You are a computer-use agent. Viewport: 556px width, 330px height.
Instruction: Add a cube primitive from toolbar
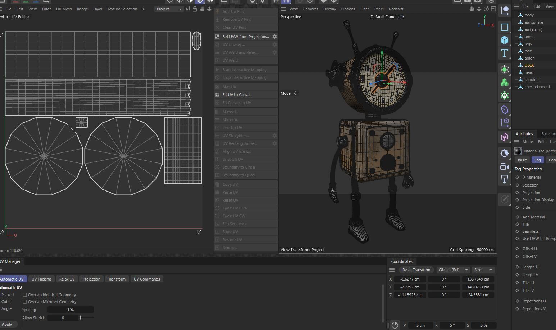tap(505, 40)
